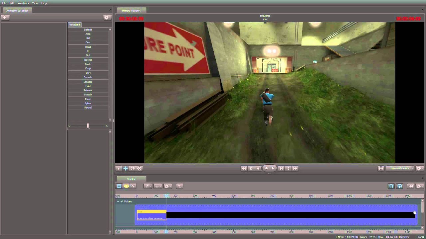The height and width of the screenshot is (239, 426).
Task: Click the playhead marker on the top ruler
Action: point(167,196)
